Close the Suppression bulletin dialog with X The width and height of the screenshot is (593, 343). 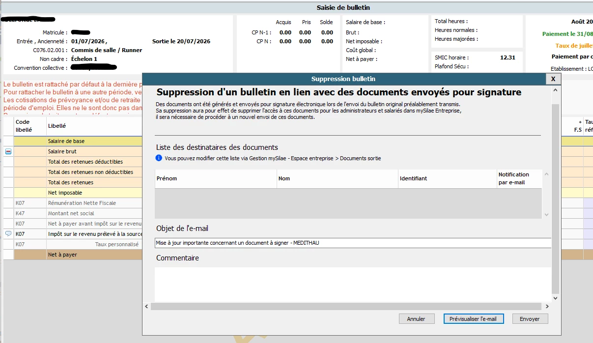(553, 79)
